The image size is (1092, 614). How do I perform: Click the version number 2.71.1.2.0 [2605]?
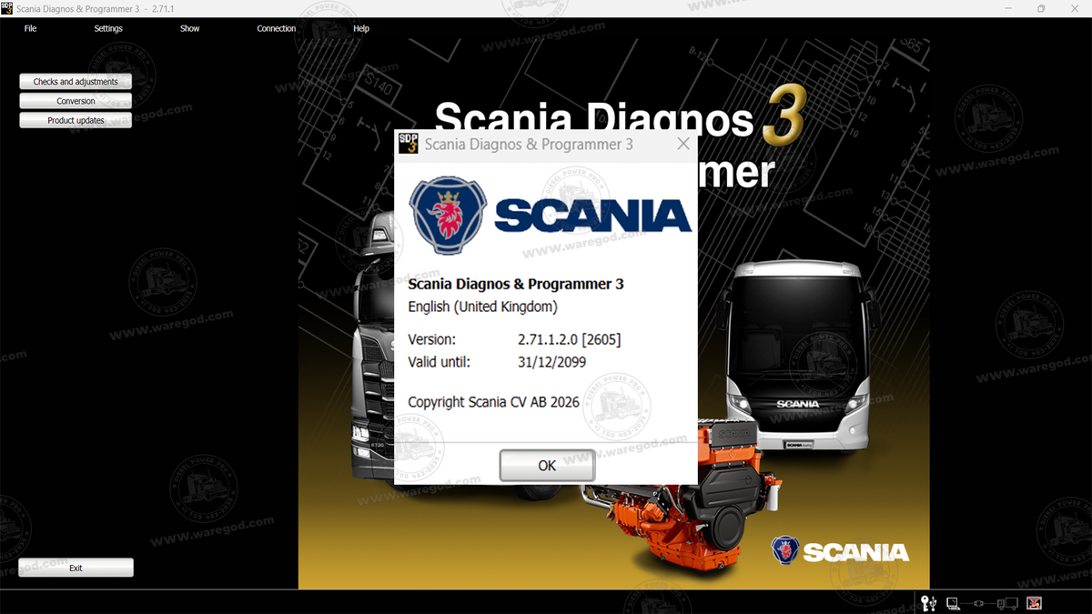point(569,339)
